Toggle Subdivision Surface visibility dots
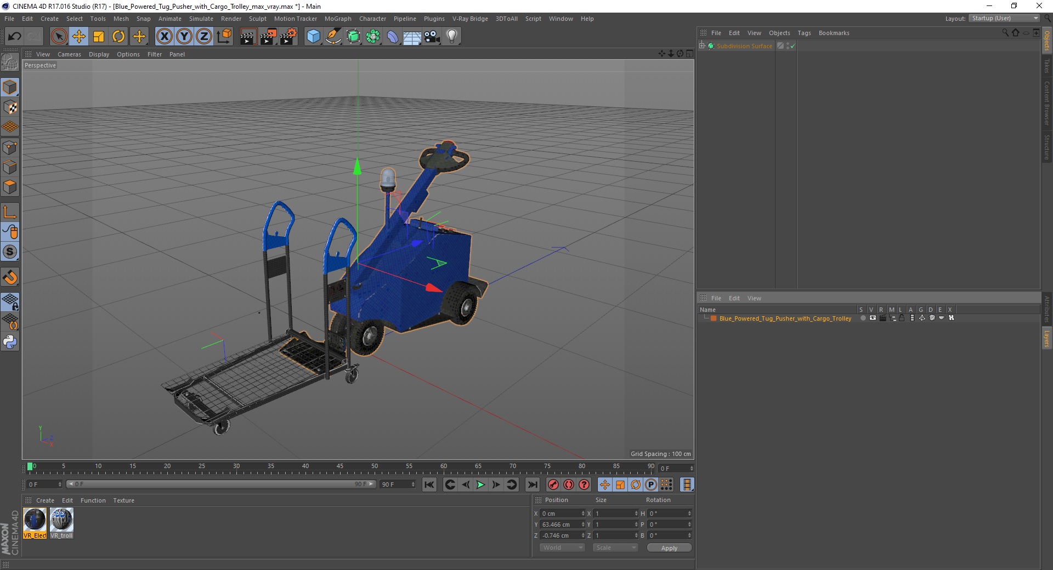1053x570 pixels. [788, 46]
